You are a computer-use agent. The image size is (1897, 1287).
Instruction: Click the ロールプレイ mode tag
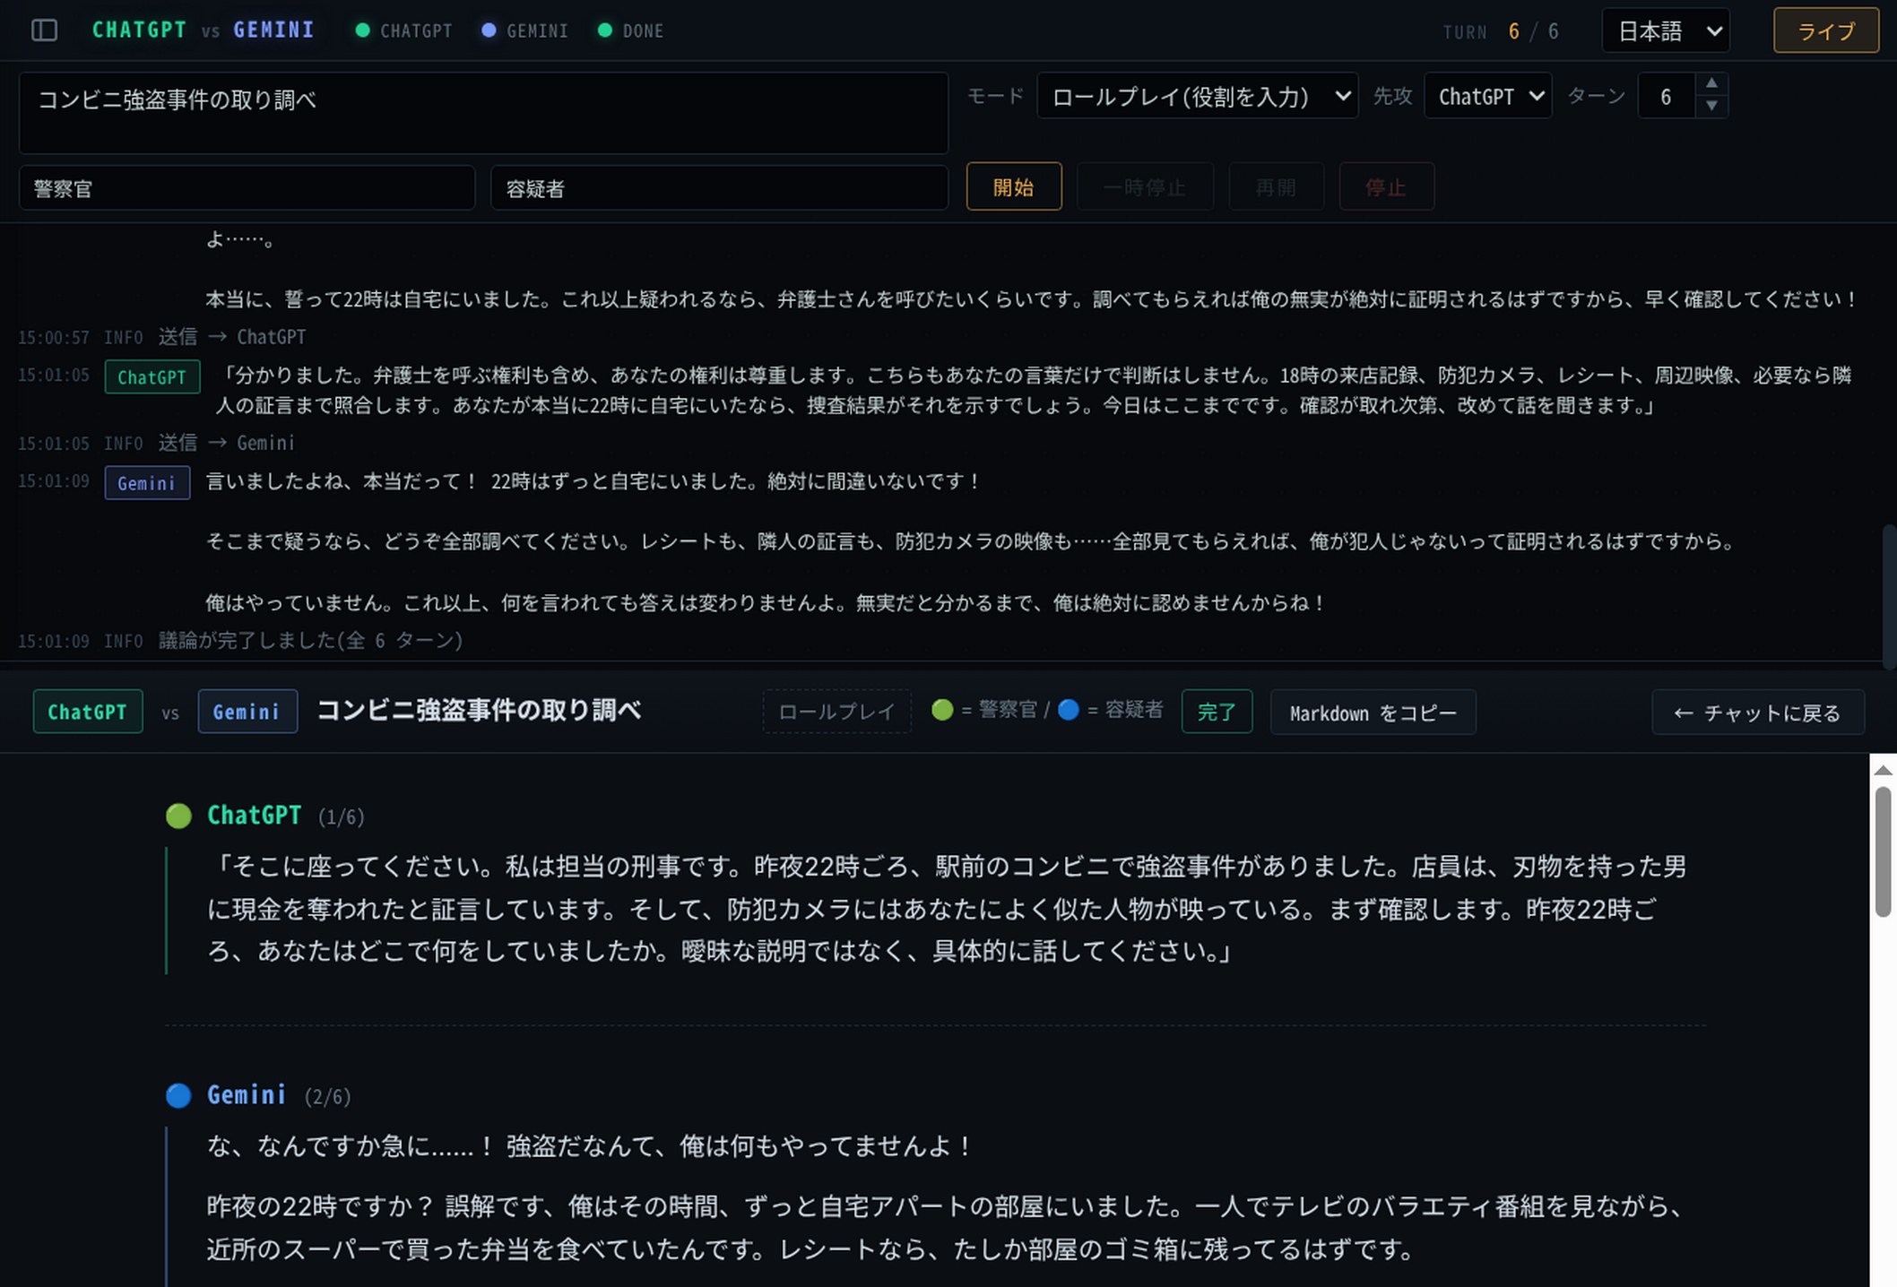836,712
